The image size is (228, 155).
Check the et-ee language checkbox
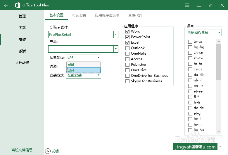(190, 92)
